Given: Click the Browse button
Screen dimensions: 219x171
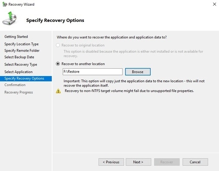Looking at the screenshot, I should click(x=138, y=72).
